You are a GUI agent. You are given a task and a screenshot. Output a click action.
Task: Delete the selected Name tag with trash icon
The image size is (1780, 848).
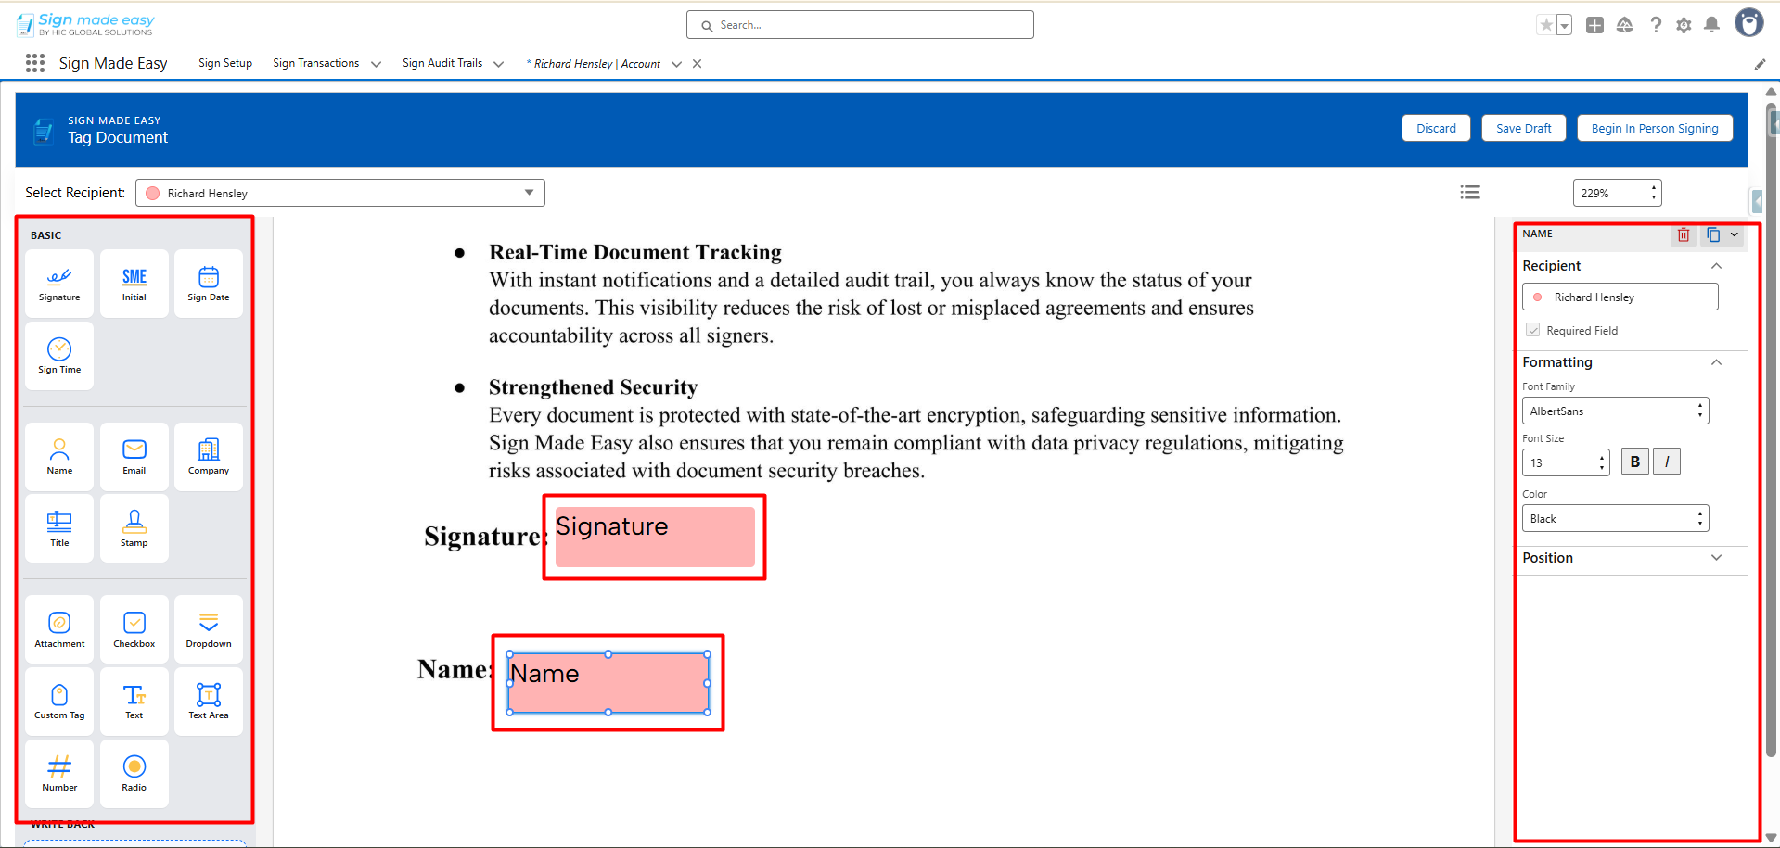1684,235
